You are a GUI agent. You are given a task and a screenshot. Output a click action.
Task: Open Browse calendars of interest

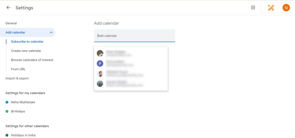pos(32,60)
